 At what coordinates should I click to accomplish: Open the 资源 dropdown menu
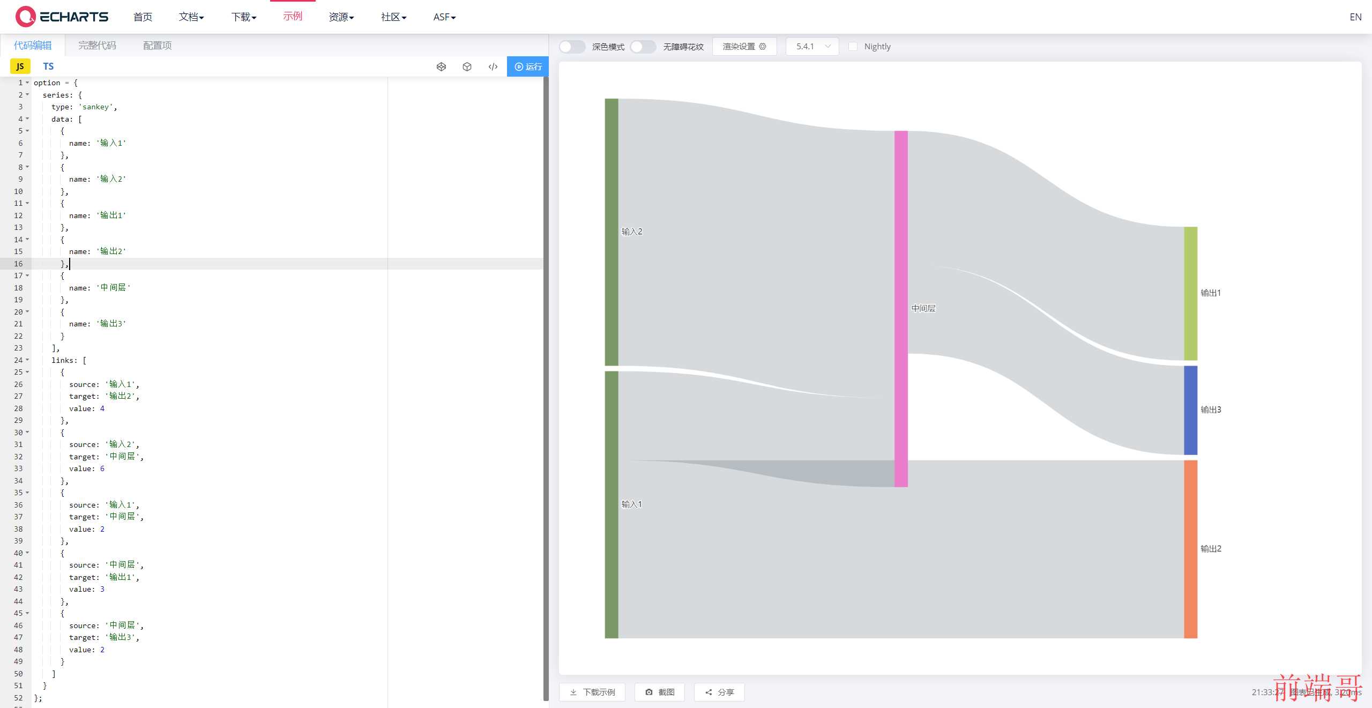[341, 17]
